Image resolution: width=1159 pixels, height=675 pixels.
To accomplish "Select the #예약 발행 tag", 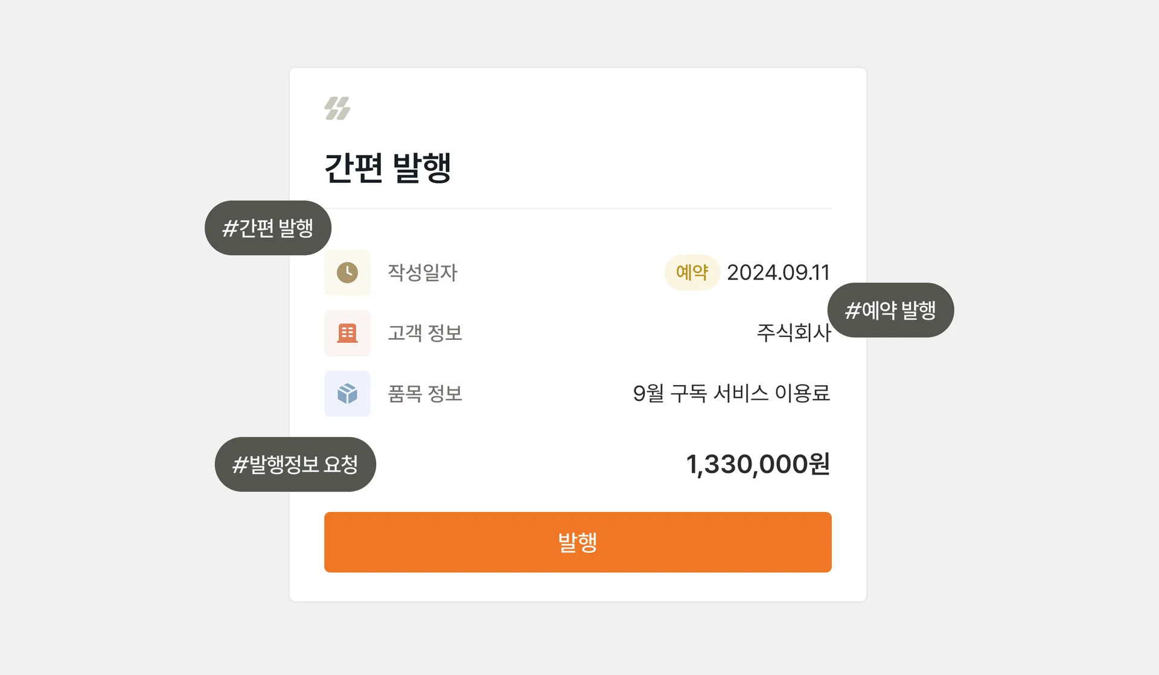I will tap(890, 310).
